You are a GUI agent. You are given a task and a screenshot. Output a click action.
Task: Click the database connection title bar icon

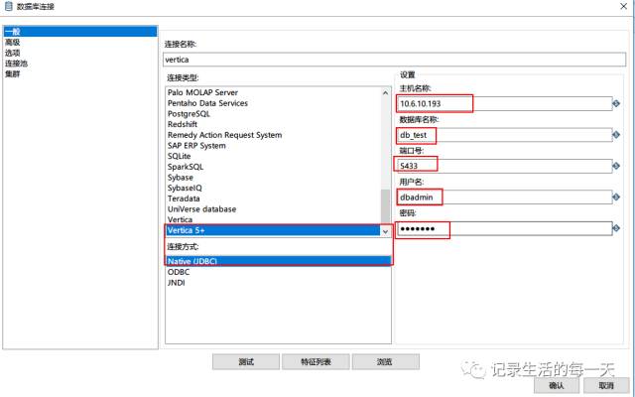(8, 6)
